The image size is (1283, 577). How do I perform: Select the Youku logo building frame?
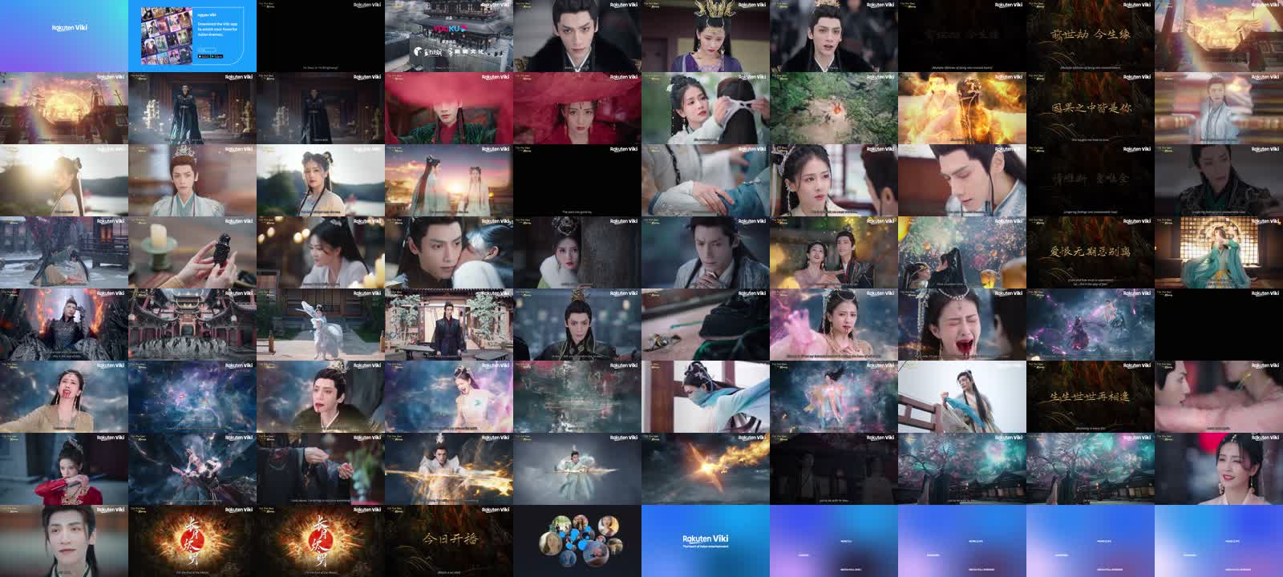tap(449, 36)
